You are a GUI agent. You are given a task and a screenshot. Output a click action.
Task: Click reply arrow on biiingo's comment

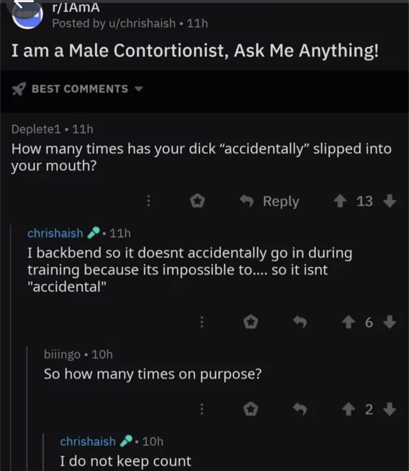click(x=300, y=409)
